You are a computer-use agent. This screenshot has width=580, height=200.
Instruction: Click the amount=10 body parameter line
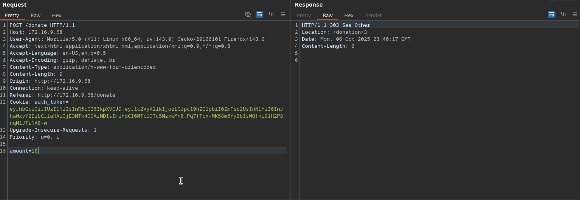24,151
